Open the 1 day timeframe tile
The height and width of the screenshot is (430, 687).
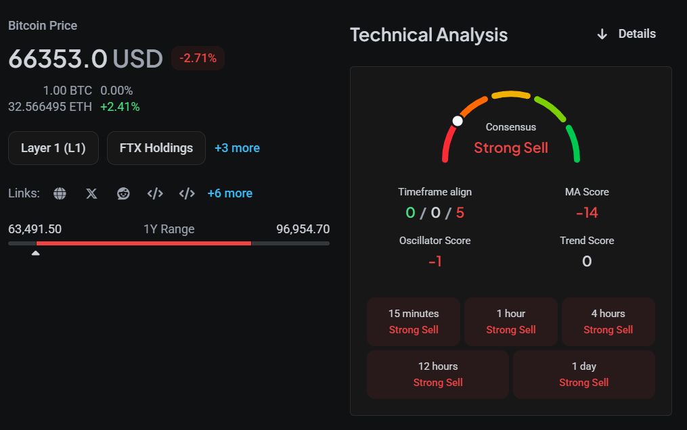pos(583,375)
